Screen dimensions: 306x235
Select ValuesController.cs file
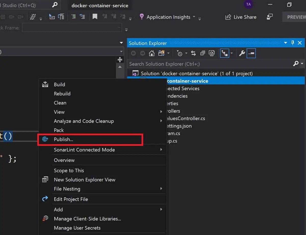click(186, 119)
